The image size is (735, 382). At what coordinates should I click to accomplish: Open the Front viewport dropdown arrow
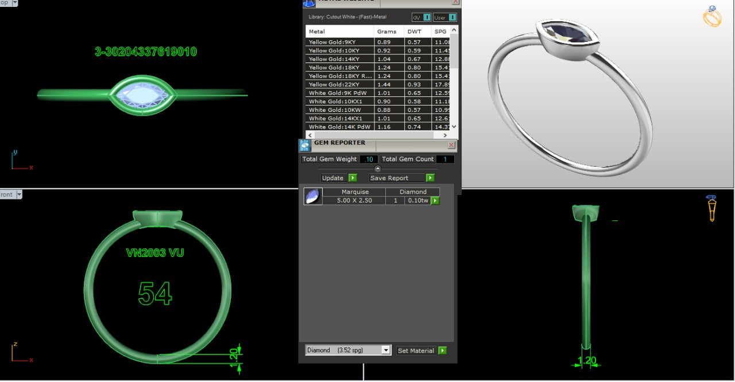tap(19, 195)
